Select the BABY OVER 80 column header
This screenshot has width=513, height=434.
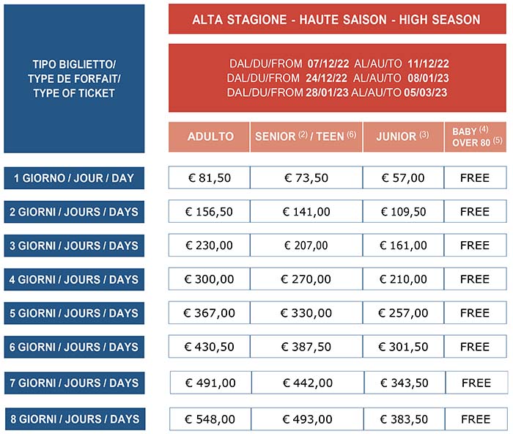(x=475, y=136)
